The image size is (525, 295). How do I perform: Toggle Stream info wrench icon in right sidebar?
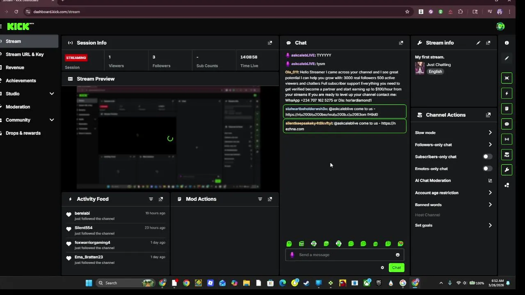(507, 170)
